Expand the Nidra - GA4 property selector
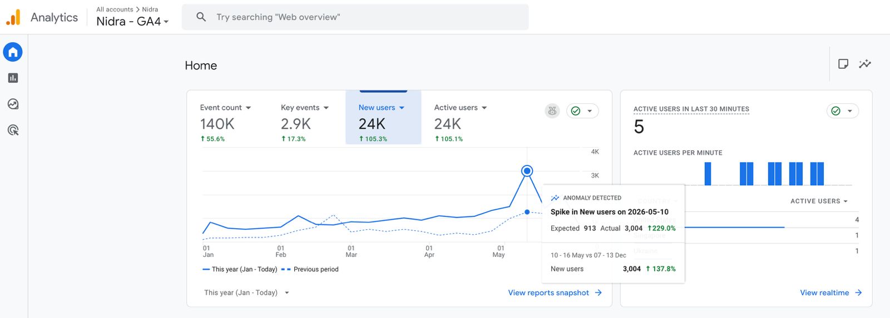The width and height of the screenshot is (890, 318). tap(132, 22)
